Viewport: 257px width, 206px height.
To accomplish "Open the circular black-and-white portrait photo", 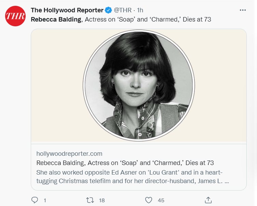I will click(x=139, y=85).
